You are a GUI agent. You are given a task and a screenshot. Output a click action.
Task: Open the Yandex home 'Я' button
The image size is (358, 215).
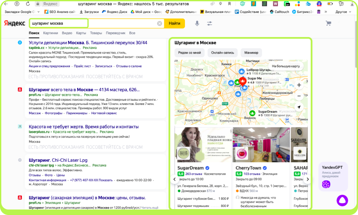[17, 4]
